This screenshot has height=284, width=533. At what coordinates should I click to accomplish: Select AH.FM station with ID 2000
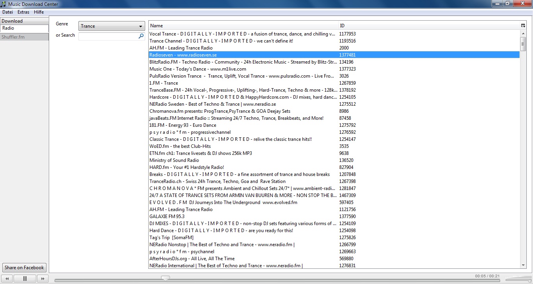pyautogui.click(x=334, y=48)
